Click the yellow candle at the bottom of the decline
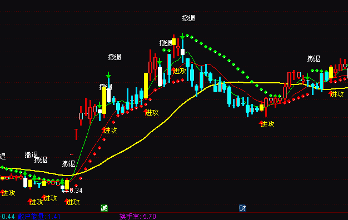 pyautogui.click(x=261, y=108)
